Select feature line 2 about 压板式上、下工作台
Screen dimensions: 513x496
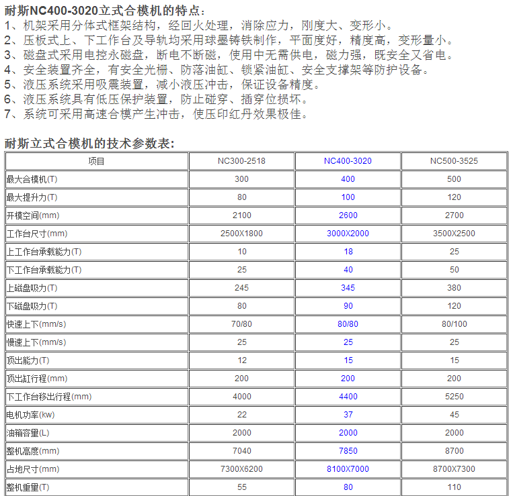coord(229,40)
